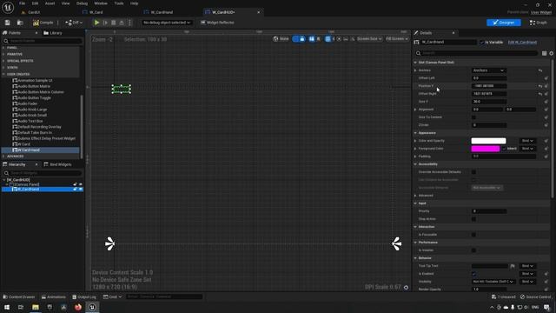Open the Asset menu
The height and width of the screenshot is (313, 556).
50,3
